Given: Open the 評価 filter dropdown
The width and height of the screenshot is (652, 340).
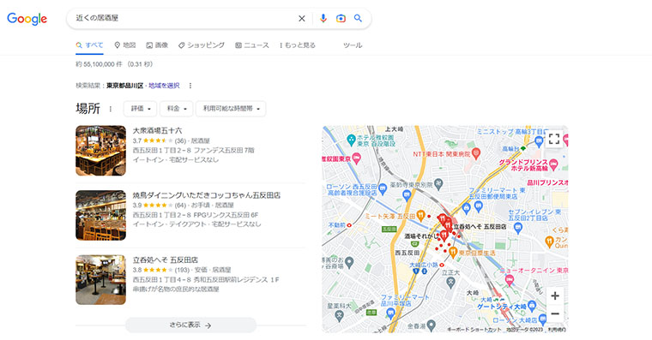Looking at the screenshot, I should tap(140, 109).
